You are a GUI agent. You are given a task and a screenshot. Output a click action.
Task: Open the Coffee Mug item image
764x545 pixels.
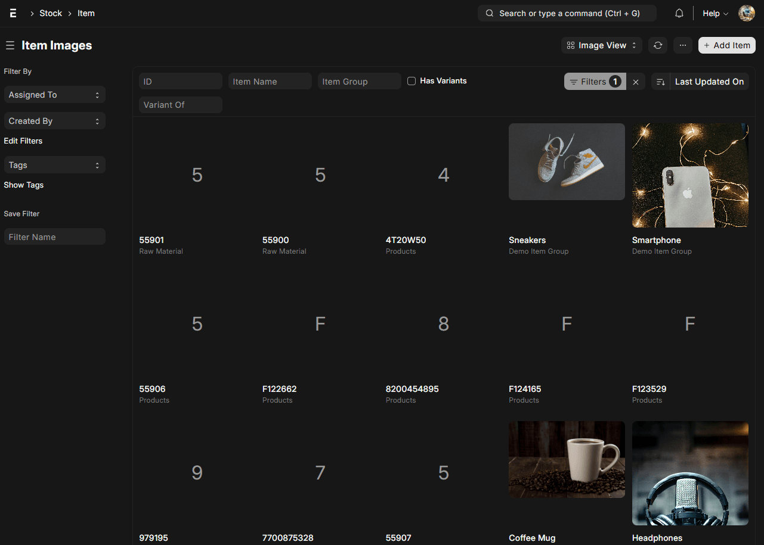[x=567, y=459]
